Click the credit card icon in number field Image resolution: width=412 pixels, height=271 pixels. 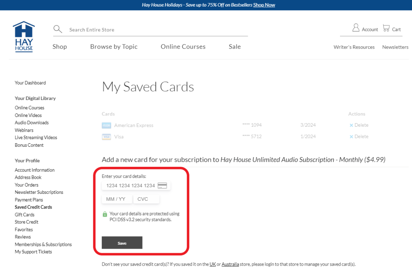point(162,186)
